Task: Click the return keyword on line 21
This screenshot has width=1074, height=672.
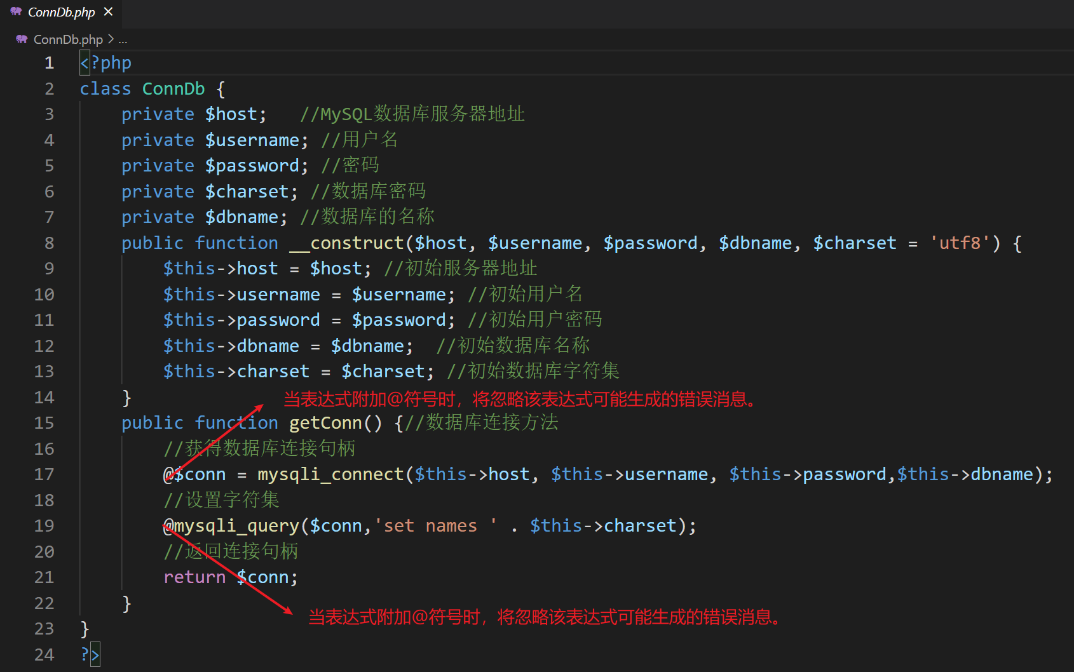Action: pyautogui.click(x=194, y=577)
